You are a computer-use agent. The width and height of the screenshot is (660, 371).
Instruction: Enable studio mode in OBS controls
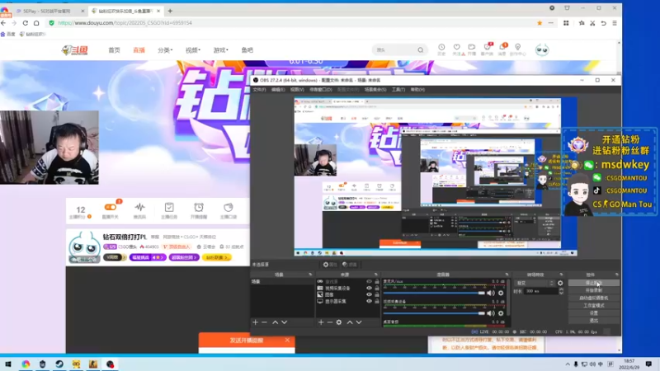(x=593, y=305)
